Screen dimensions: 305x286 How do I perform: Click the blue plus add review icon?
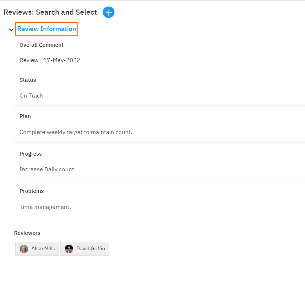[x=109, y=12]
